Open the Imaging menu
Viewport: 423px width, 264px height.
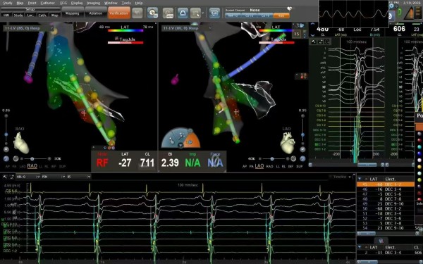(x=93, y=3)
